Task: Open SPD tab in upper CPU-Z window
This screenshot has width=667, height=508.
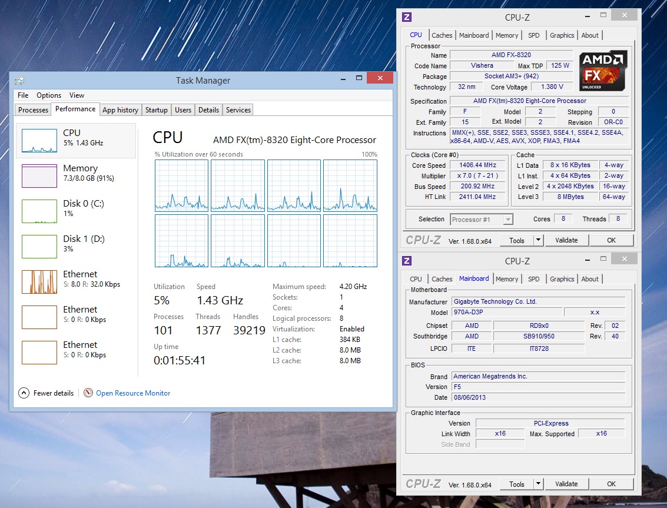Action: [x=533, y=35]
